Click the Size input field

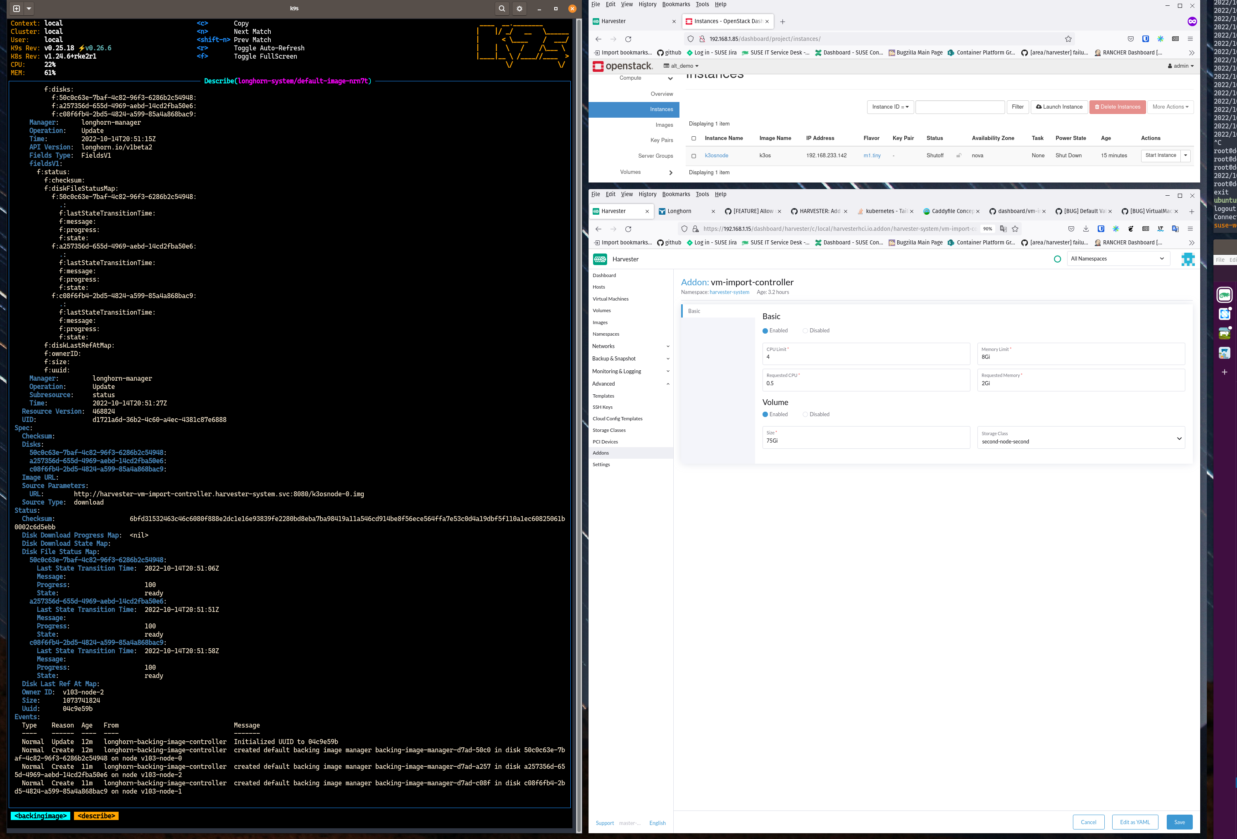click(x=865, y=440)
